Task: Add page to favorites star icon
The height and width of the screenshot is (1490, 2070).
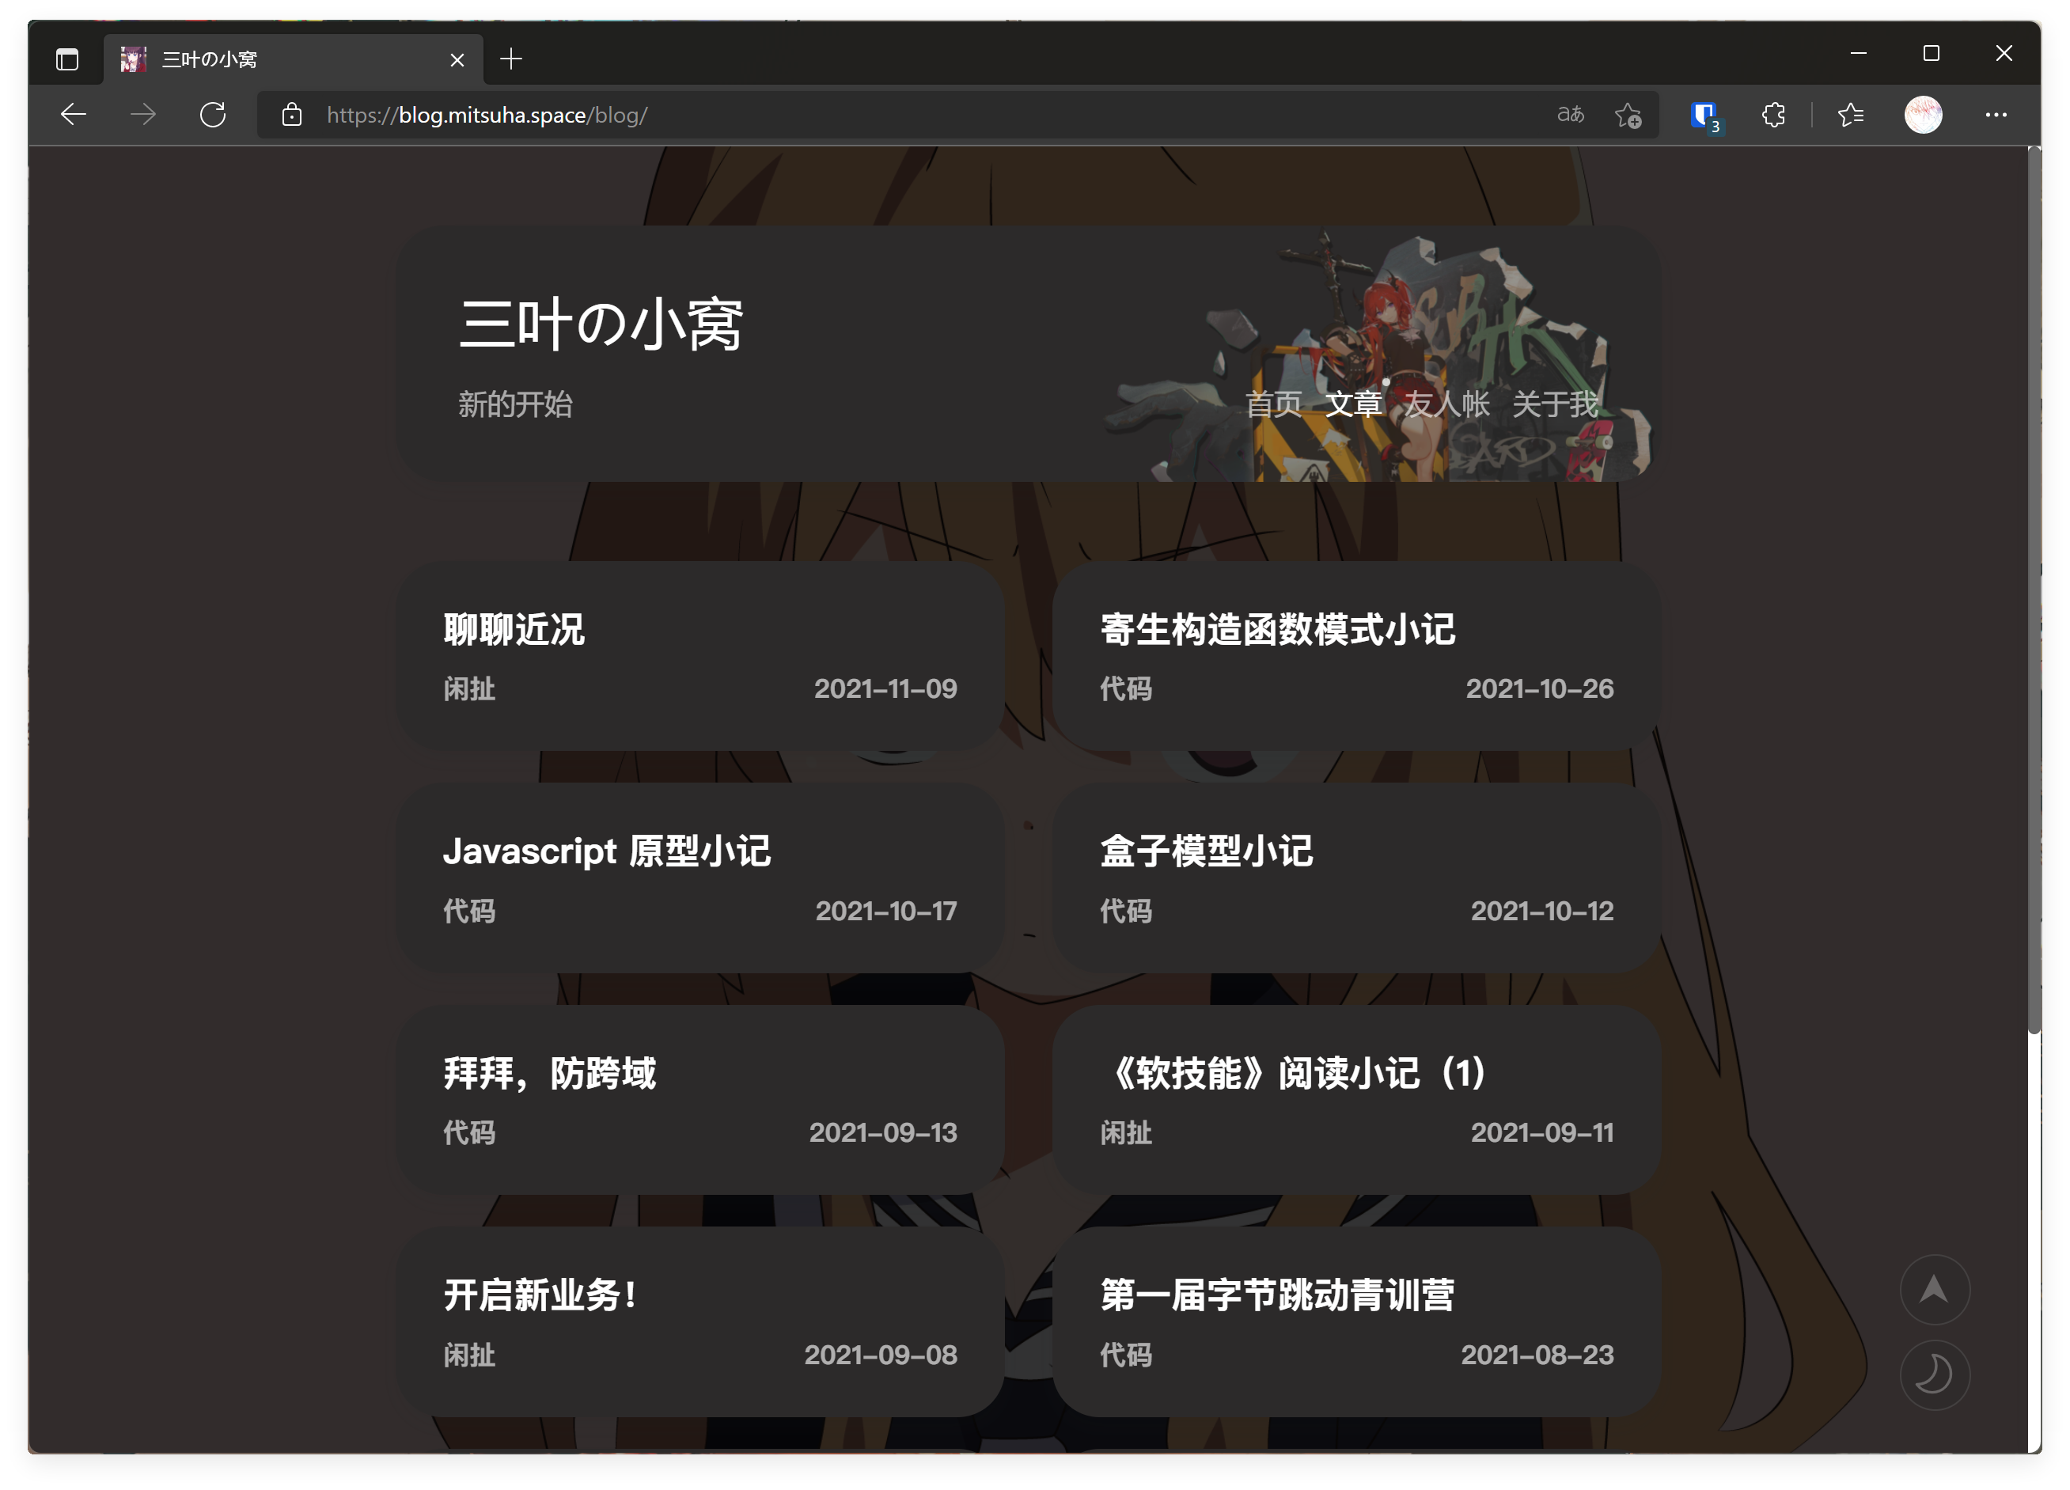Action: coord(1628,115)
